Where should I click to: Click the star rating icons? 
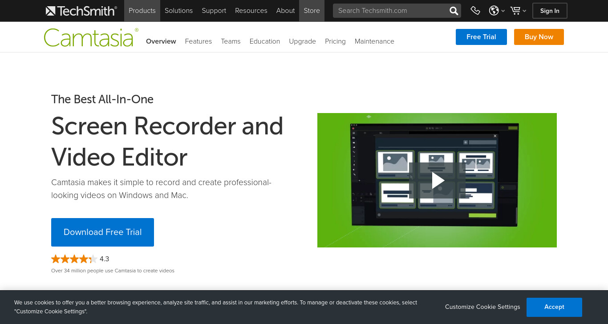[74, 259]
